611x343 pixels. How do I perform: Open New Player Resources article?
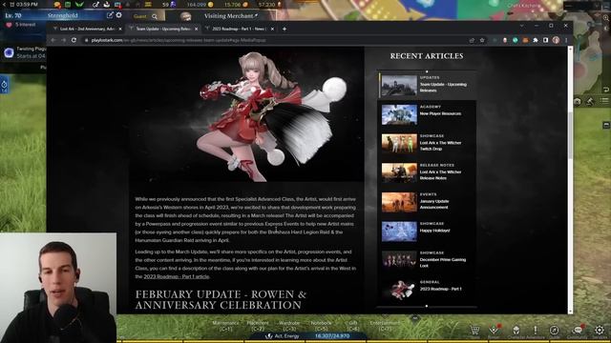click(x=427, y=114)
